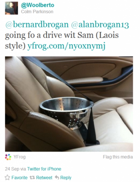Click the Retweet text button
Viewport: 140px width, 182px height.
pyautogui.click(x=44, y=178)
